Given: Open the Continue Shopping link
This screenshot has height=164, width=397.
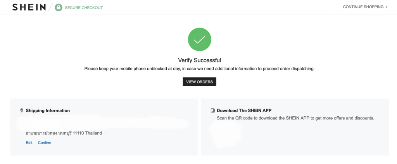Looking at the screenshot, I should (x=363, y=7).
